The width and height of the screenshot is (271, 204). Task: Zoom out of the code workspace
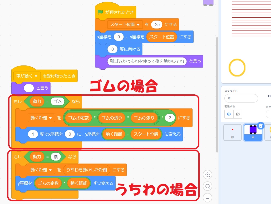[208, 186]
